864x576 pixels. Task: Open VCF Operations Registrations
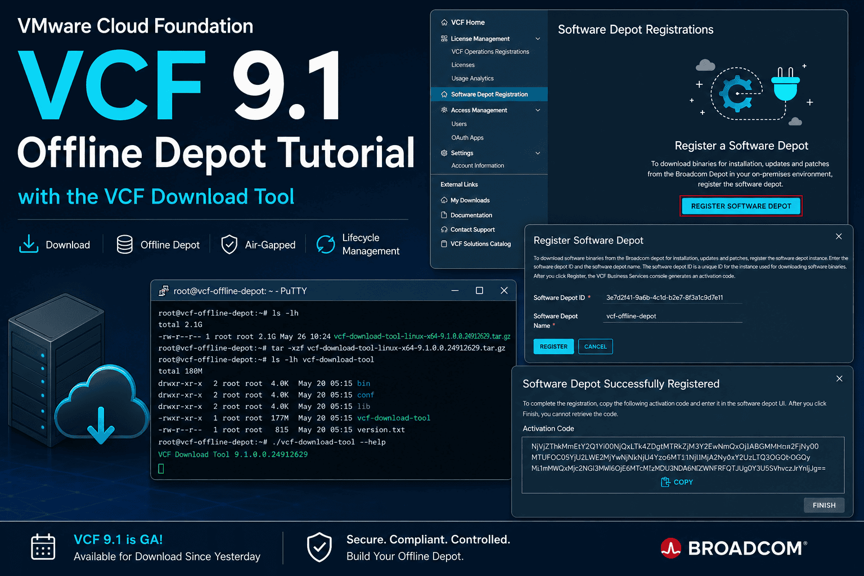click(490, 52)
